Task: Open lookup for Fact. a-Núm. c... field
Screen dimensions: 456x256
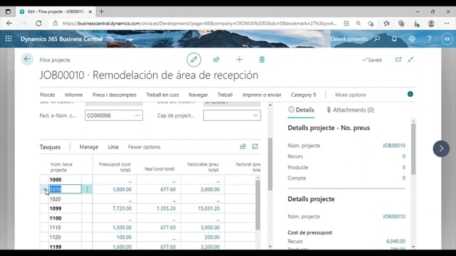Action: pyautogui.click(x=138, y=115)
